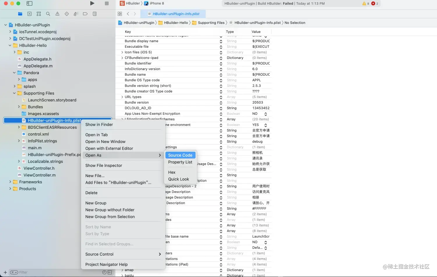437x277 pixels.
Task: Select Project Navigator Help
Action: [123, 264]
